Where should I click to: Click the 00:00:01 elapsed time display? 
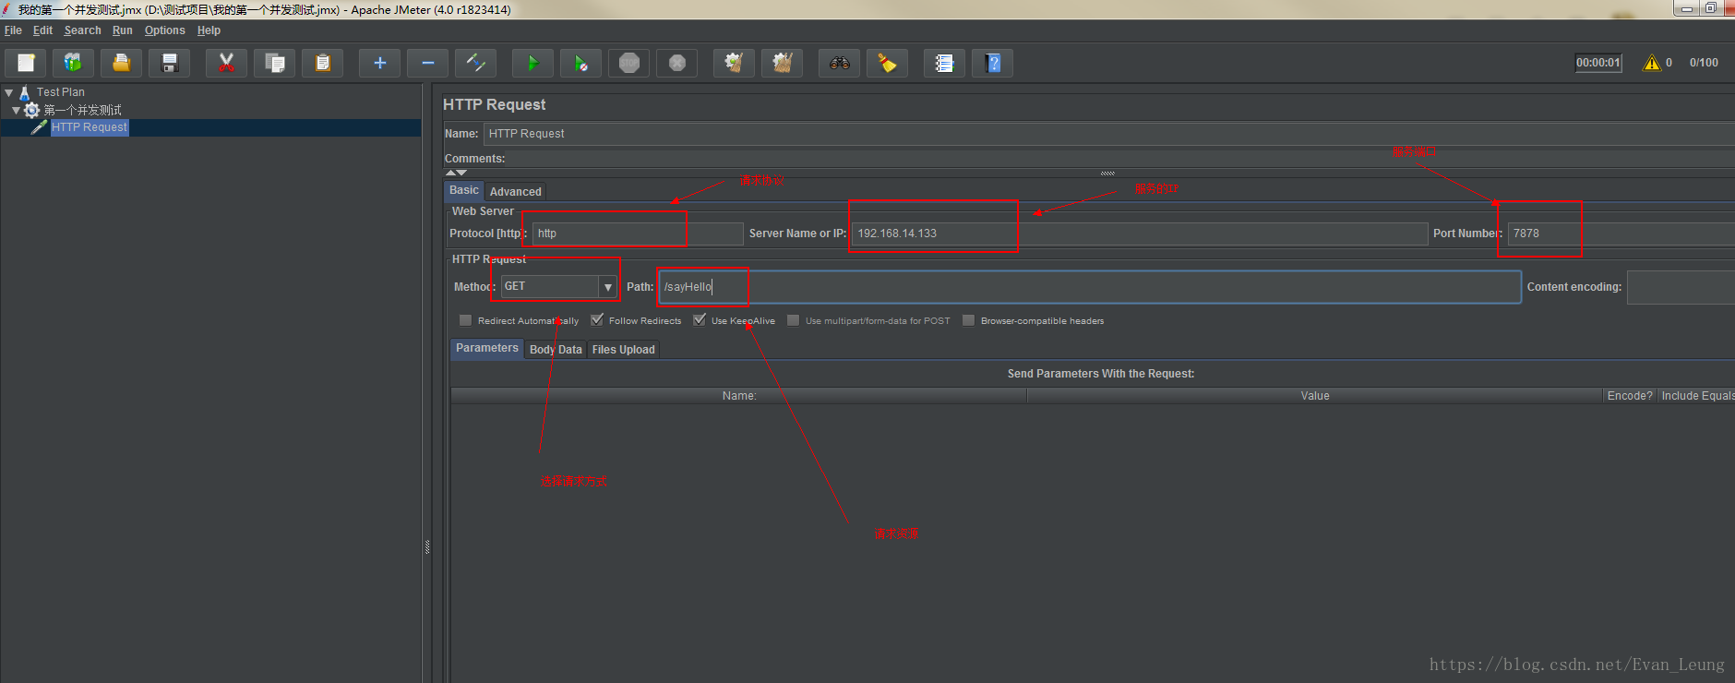[1598, 63]
